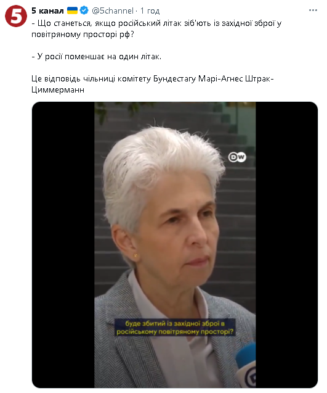The image size is (327, 393).
Task: Click the tweet line "У росії поменшає на один літак."
Action: [97, 57]
